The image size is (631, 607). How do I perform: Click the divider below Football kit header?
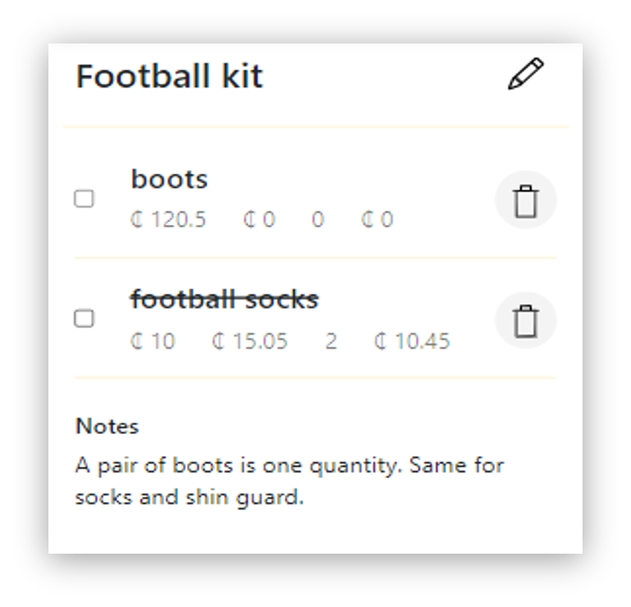pyautogui.click(x=315, y=127)
